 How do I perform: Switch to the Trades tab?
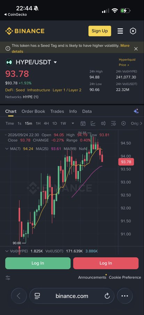point(57,111)
